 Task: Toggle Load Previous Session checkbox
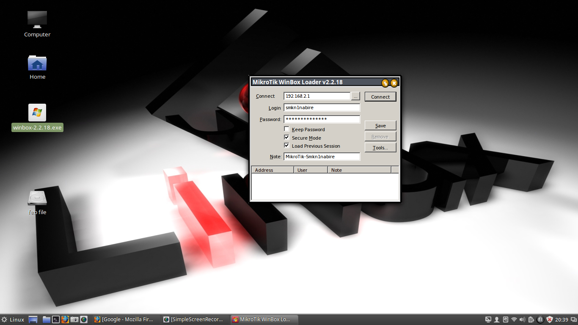pyautogui.click(x=286, y=146)
